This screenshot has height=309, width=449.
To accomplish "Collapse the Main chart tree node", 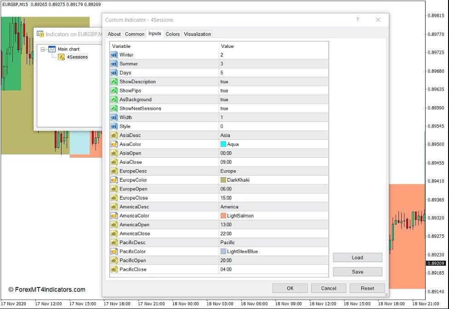I will pos(42,49).
